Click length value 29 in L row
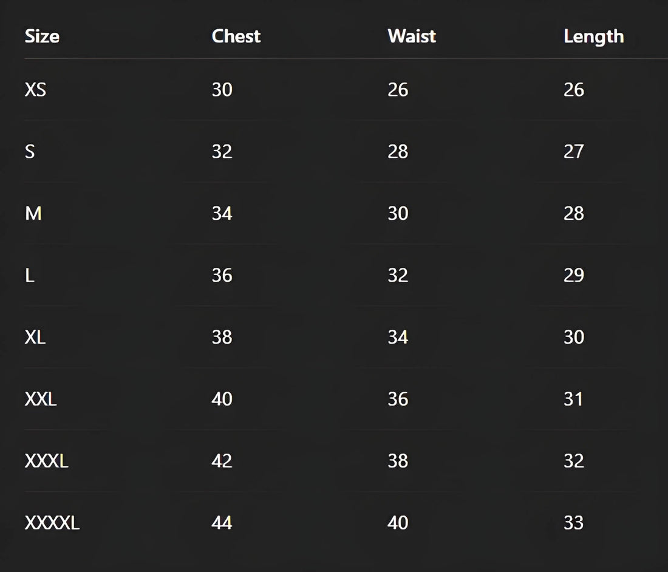Image resolution: width=668 pixels, height=572 pixels. pyautogui.click(x=574, y=275)
